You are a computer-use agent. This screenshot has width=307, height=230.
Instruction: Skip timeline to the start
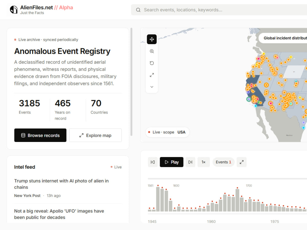click(153, 162)
